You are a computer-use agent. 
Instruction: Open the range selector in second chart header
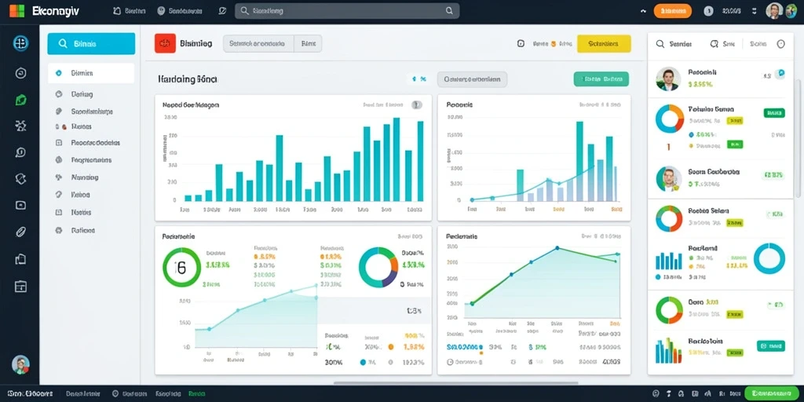click(x=601, y=104)
